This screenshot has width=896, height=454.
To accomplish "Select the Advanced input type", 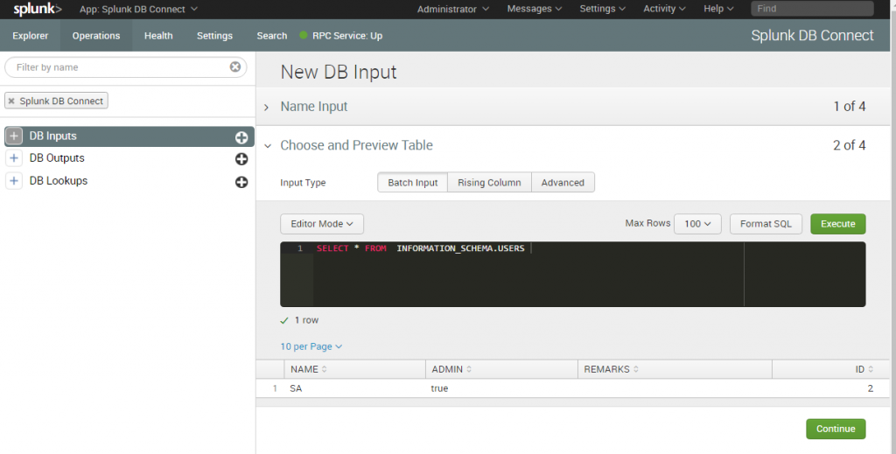I will (x=563, y=183).
